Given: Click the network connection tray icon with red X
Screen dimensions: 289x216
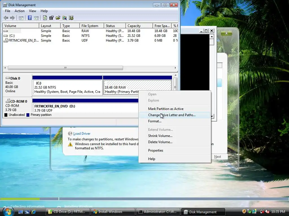Looking at the screenshot, I should (262, 211).
